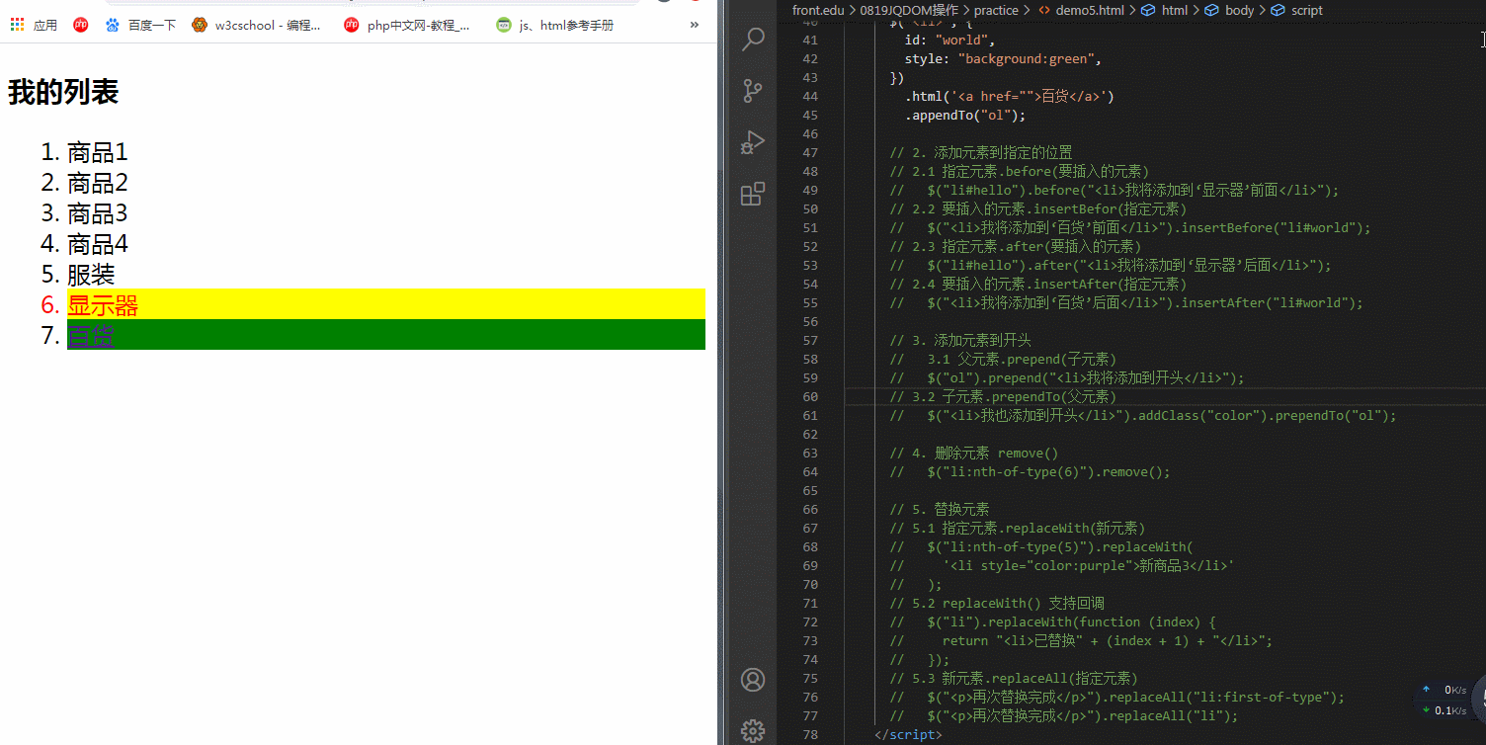This screenshot has width=1486, height=745.
Task: Click the red php bookmark icon
Action: pos(81,25)
